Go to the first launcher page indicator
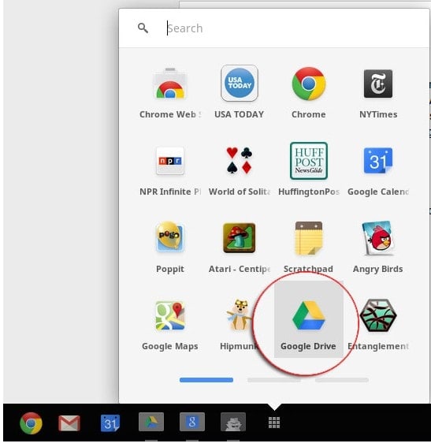 206,380
